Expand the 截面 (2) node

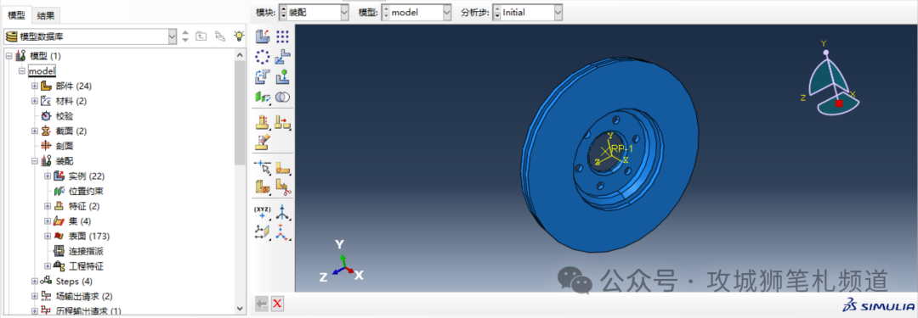(x=35, y=131)
